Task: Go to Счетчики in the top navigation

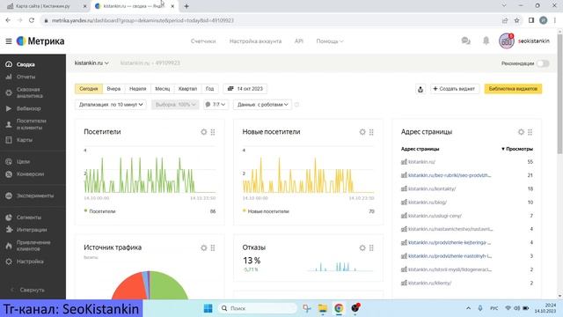Action: tap(203, 41)
